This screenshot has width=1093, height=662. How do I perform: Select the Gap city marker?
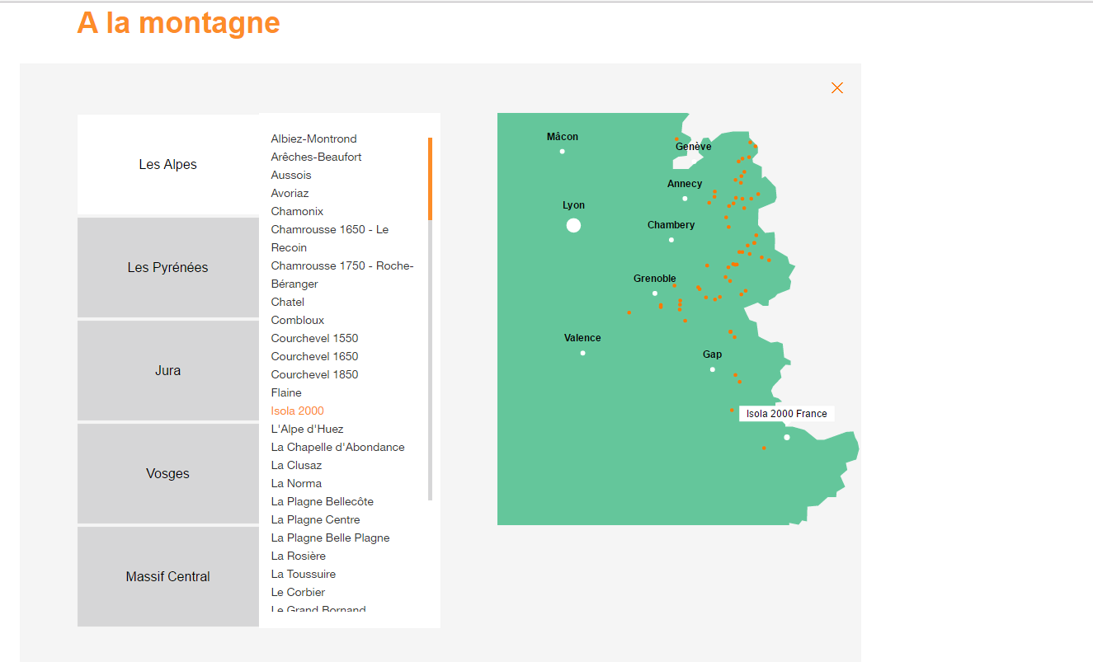click(x=713, y=369)
